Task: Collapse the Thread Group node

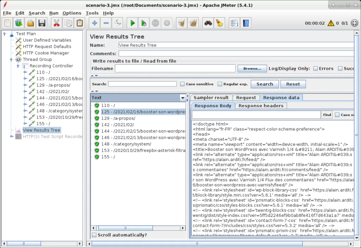Action: pyautogui.click(x=11, y=60)
